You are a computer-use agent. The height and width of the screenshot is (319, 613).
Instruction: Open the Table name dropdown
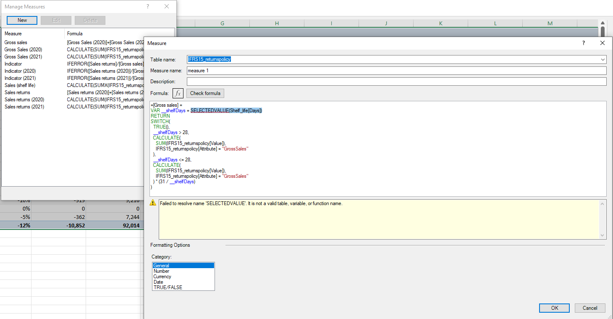coord(603,60)
